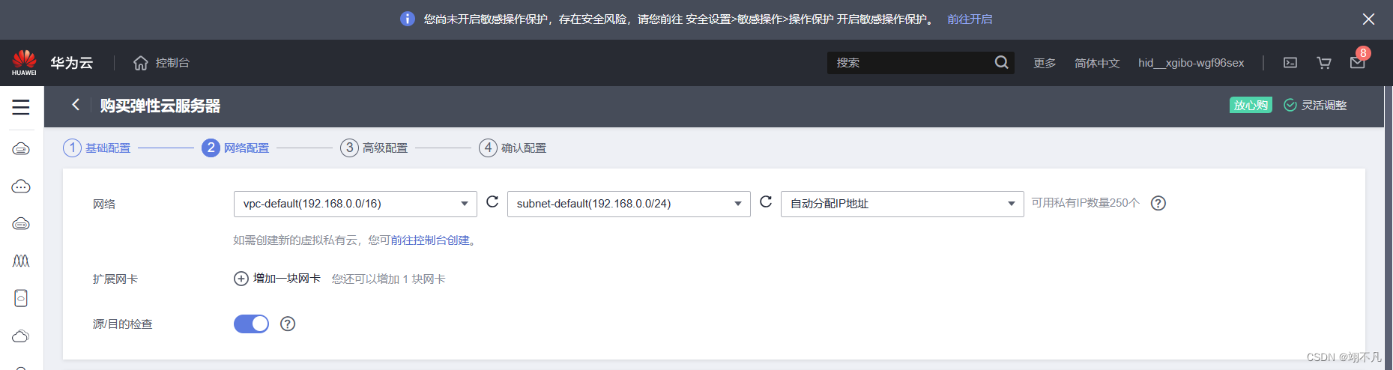Click the third sidebar cloud disk icon
Screen dimensions: 1393x370
click(21, 223)
